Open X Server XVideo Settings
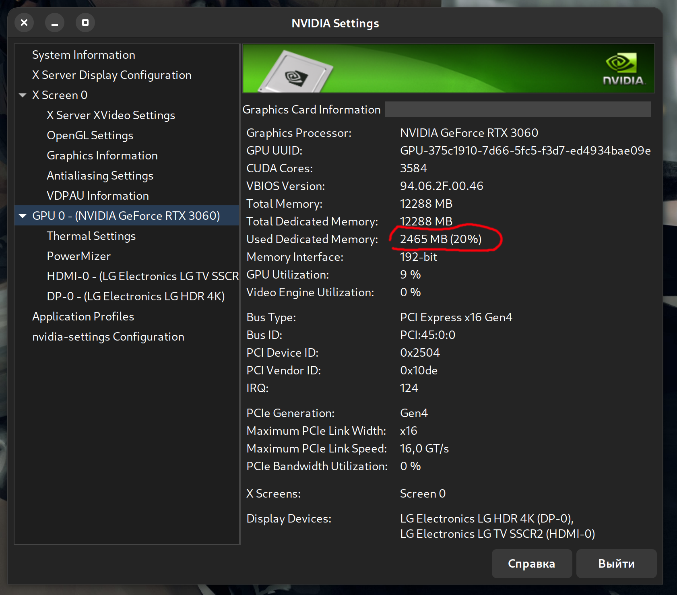Viewport: 677px width, 595px height. (111, 115)
